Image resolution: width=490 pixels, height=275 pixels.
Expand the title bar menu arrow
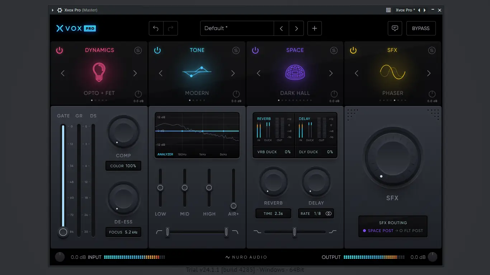pyautogui.click(x=53, y=10)
